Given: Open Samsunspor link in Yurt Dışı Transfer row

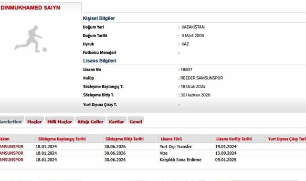Looking at the screenshot, I should (11, 147).
